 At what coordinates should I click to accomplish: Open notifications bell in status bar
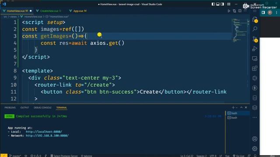[255, 156]
